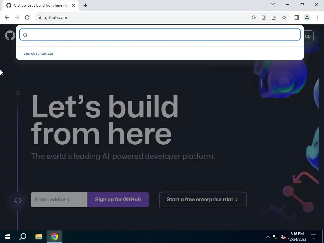324x243 pixels.
Task: Show hidden system tray icons
Action: [268, 237]
